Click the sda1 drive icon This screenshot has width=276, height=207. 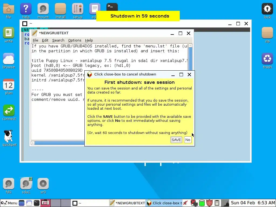click(x=26, y=186)
